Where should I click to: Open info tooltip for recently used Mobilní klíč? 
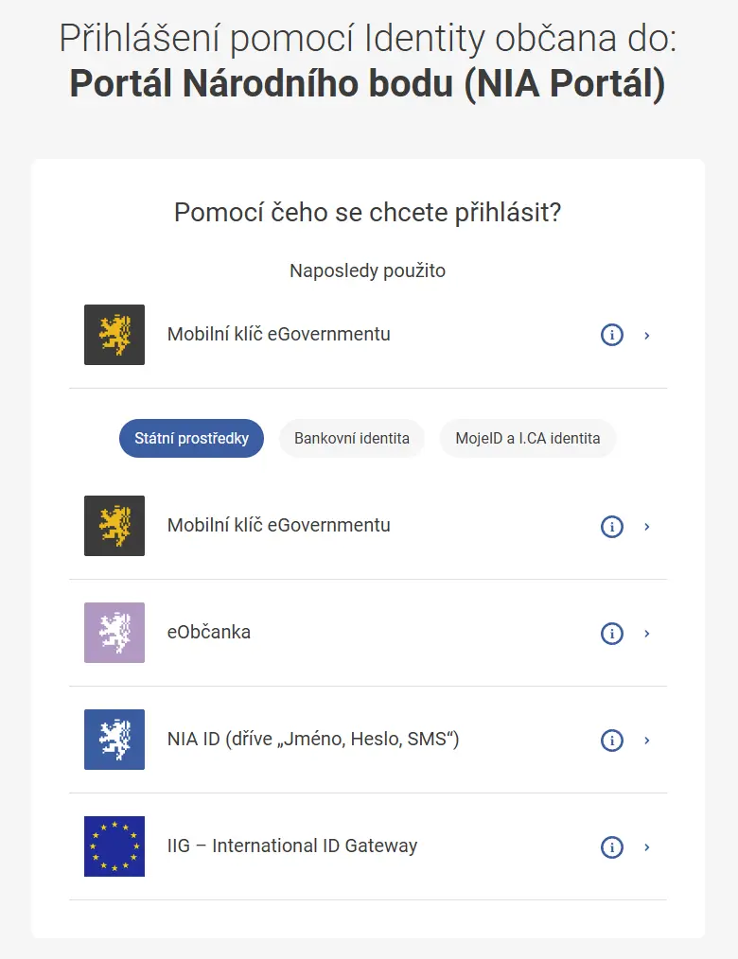coord(612,335)
